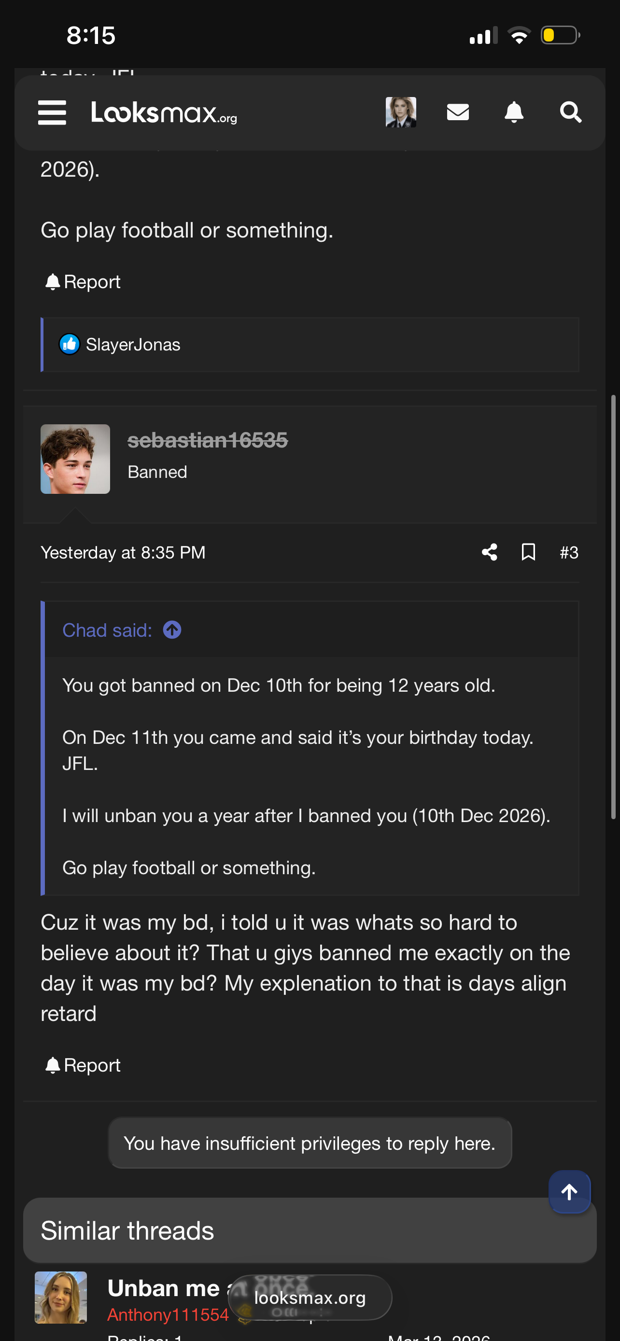Open the search magnifier icon
This screenshot has width=620, height=1341.
(570, 112)
